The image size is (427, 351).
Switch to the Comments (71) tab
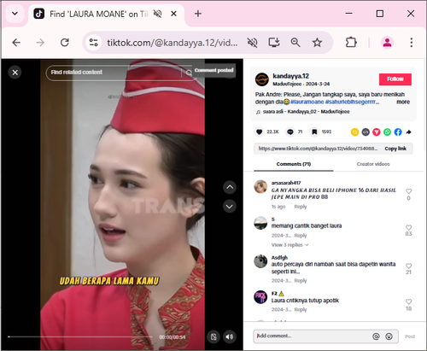[x=294, y=164]
